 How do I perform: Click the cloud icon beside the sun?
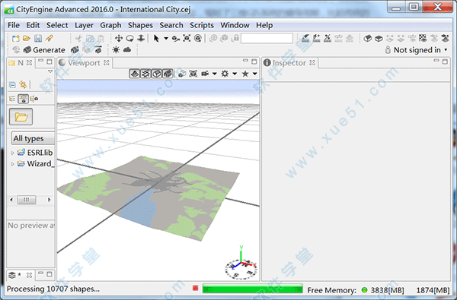(127, 50)
